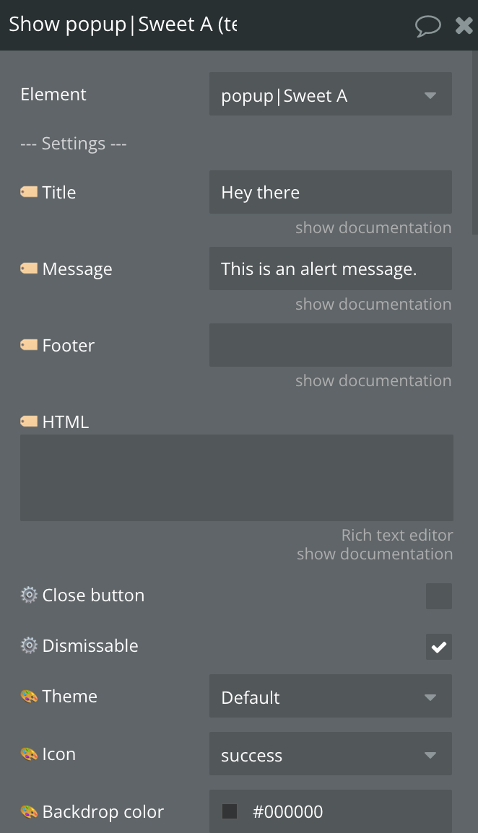The height and width of the screenshot is (833, 478).
Task: Click the tag icon beside Message
Action: pos(29,269)
